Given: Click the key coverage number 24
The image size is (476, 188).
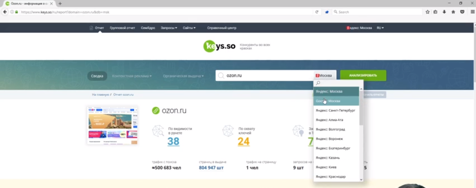Looking at the screenshot, I should click(244, 141).
